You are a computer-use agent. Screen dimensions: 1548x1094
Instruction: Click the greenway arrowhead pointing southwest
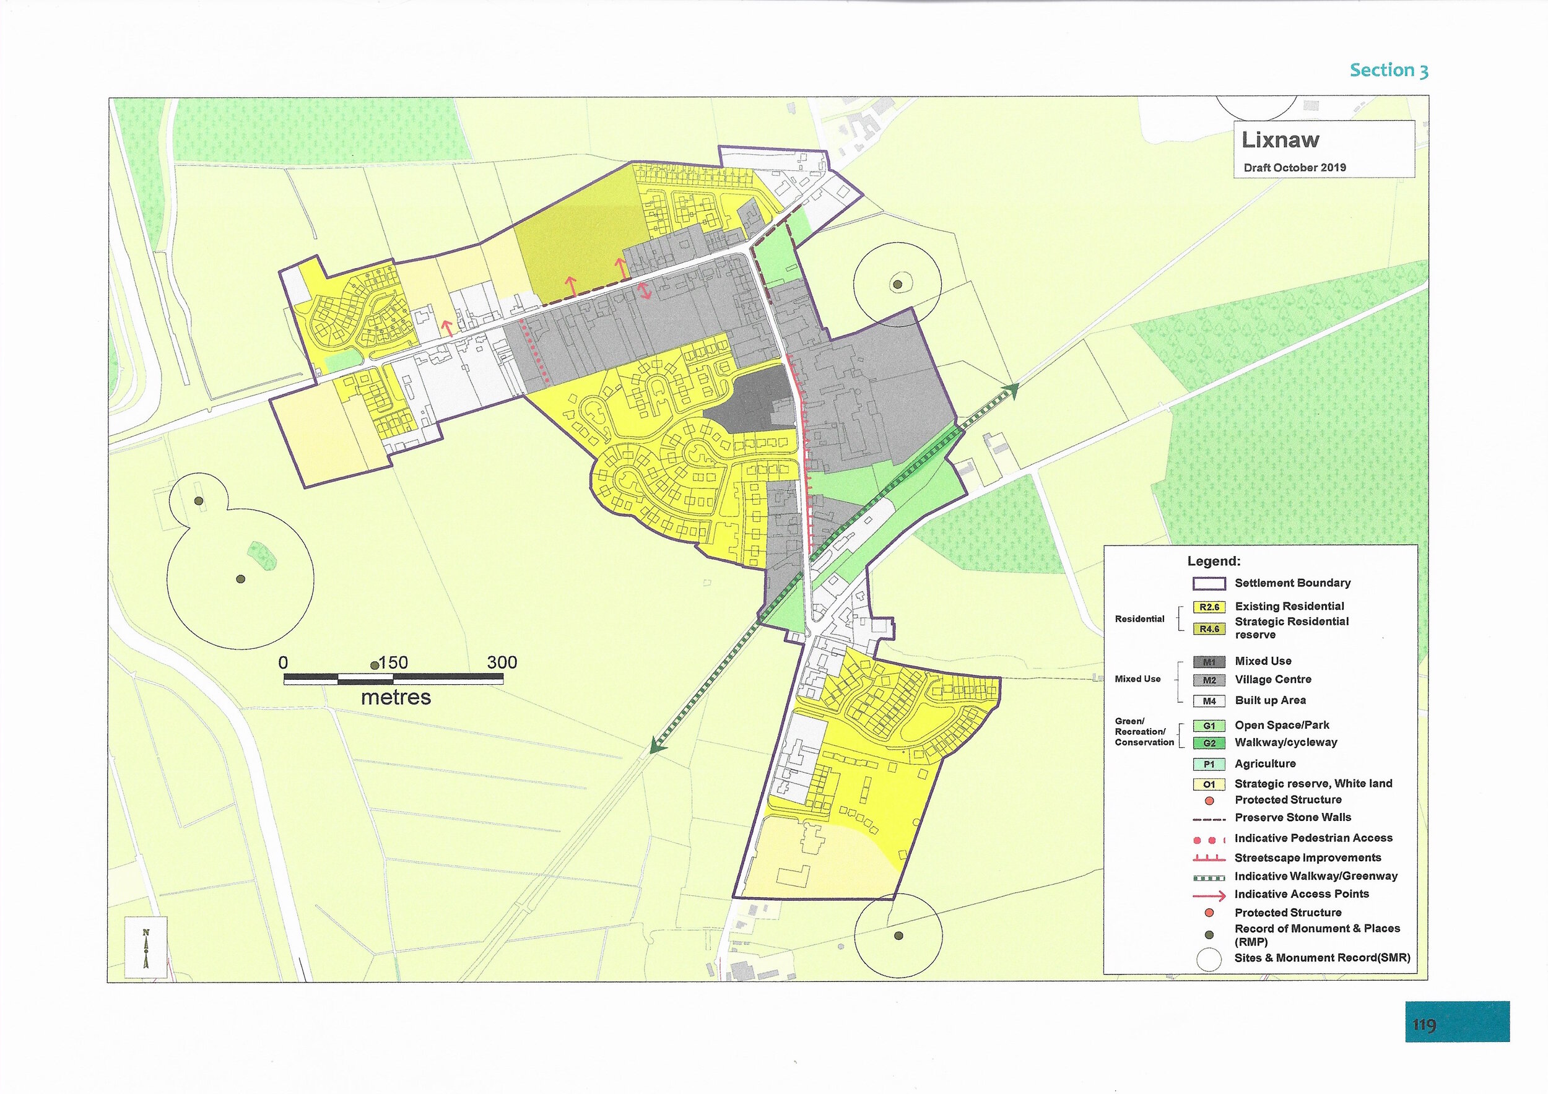coord(658,745)
